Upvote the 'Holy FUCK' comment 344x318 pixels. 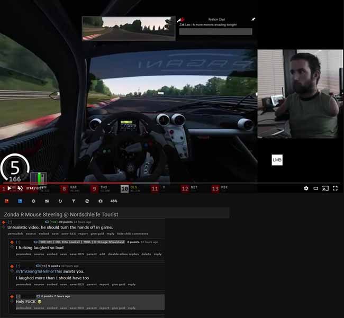click(x=12, y=297)
